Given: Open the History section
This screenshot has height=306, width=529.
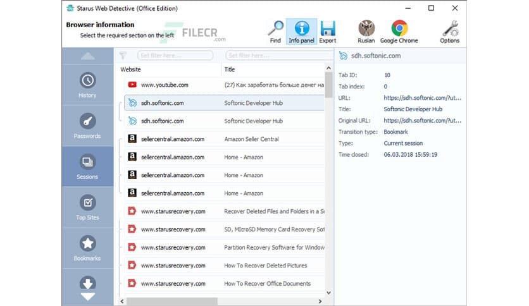Looking at the screenshot, I should pyautogui.click(x=88, y=85).
